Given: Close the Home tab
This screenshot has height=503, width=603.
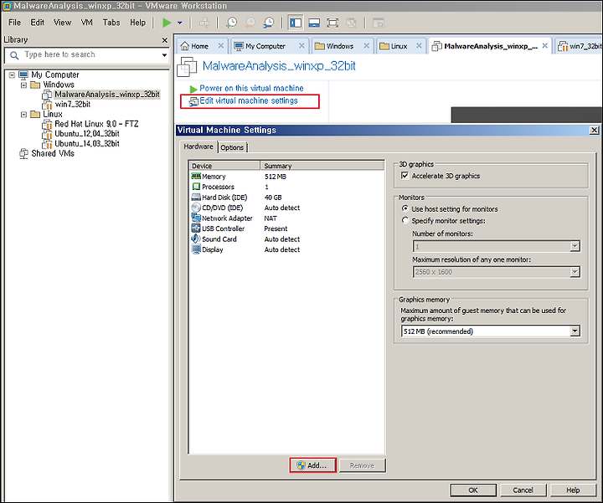Looking at the screenshot, I should pos(221,46).
